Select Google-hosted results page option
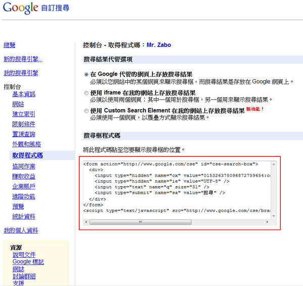 [86, 75]
